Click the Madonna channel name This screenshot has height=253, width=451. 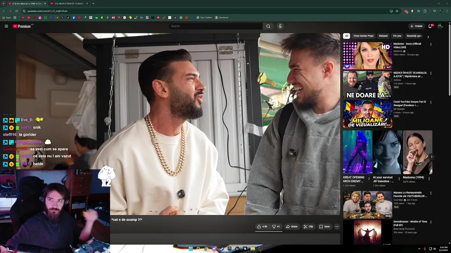click(x=398, y=51)
